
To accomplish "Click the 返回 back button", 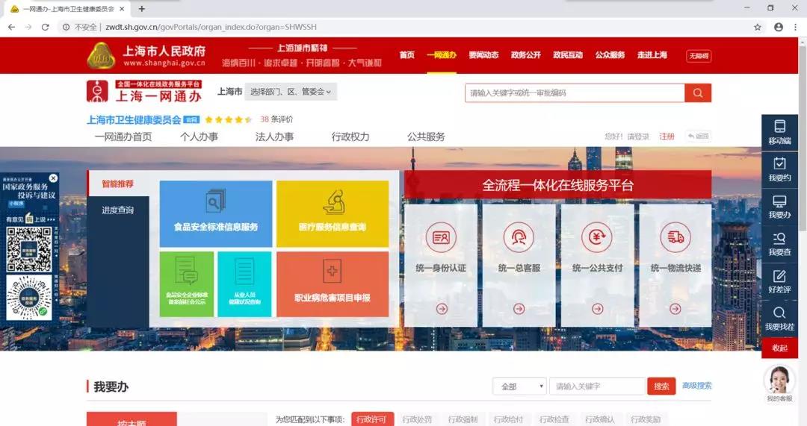I will click(699, 137).
